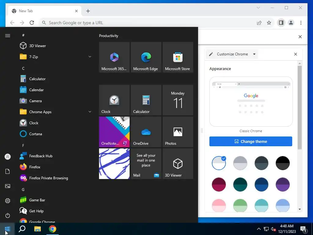Screen dimensions: 313x235
Task: Reload the page in Chrome
Action: click(x=32, y=23)
